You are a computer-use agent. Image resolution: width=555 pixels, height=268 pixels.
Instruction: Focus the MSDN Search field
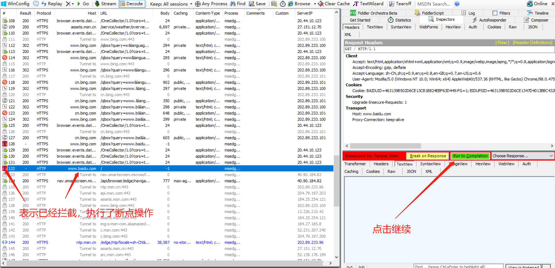click(x=434, y=4)
